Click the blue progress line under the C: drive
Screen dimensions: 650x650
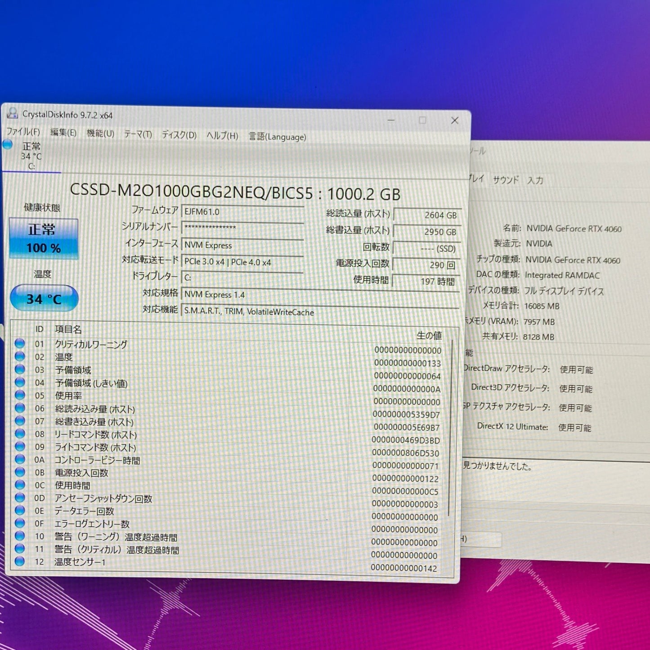tap(31, 172)
